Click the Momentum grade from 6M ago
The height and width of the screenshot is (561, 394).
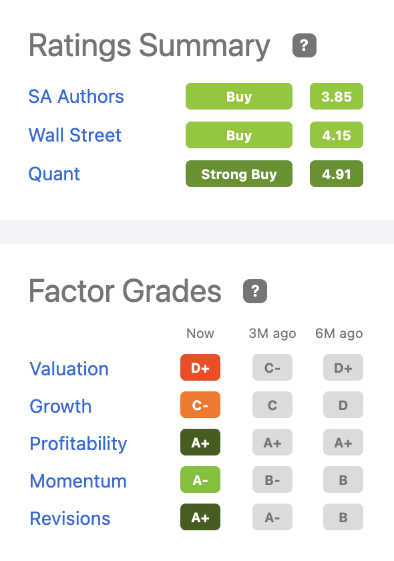click(x=343, y=480)
